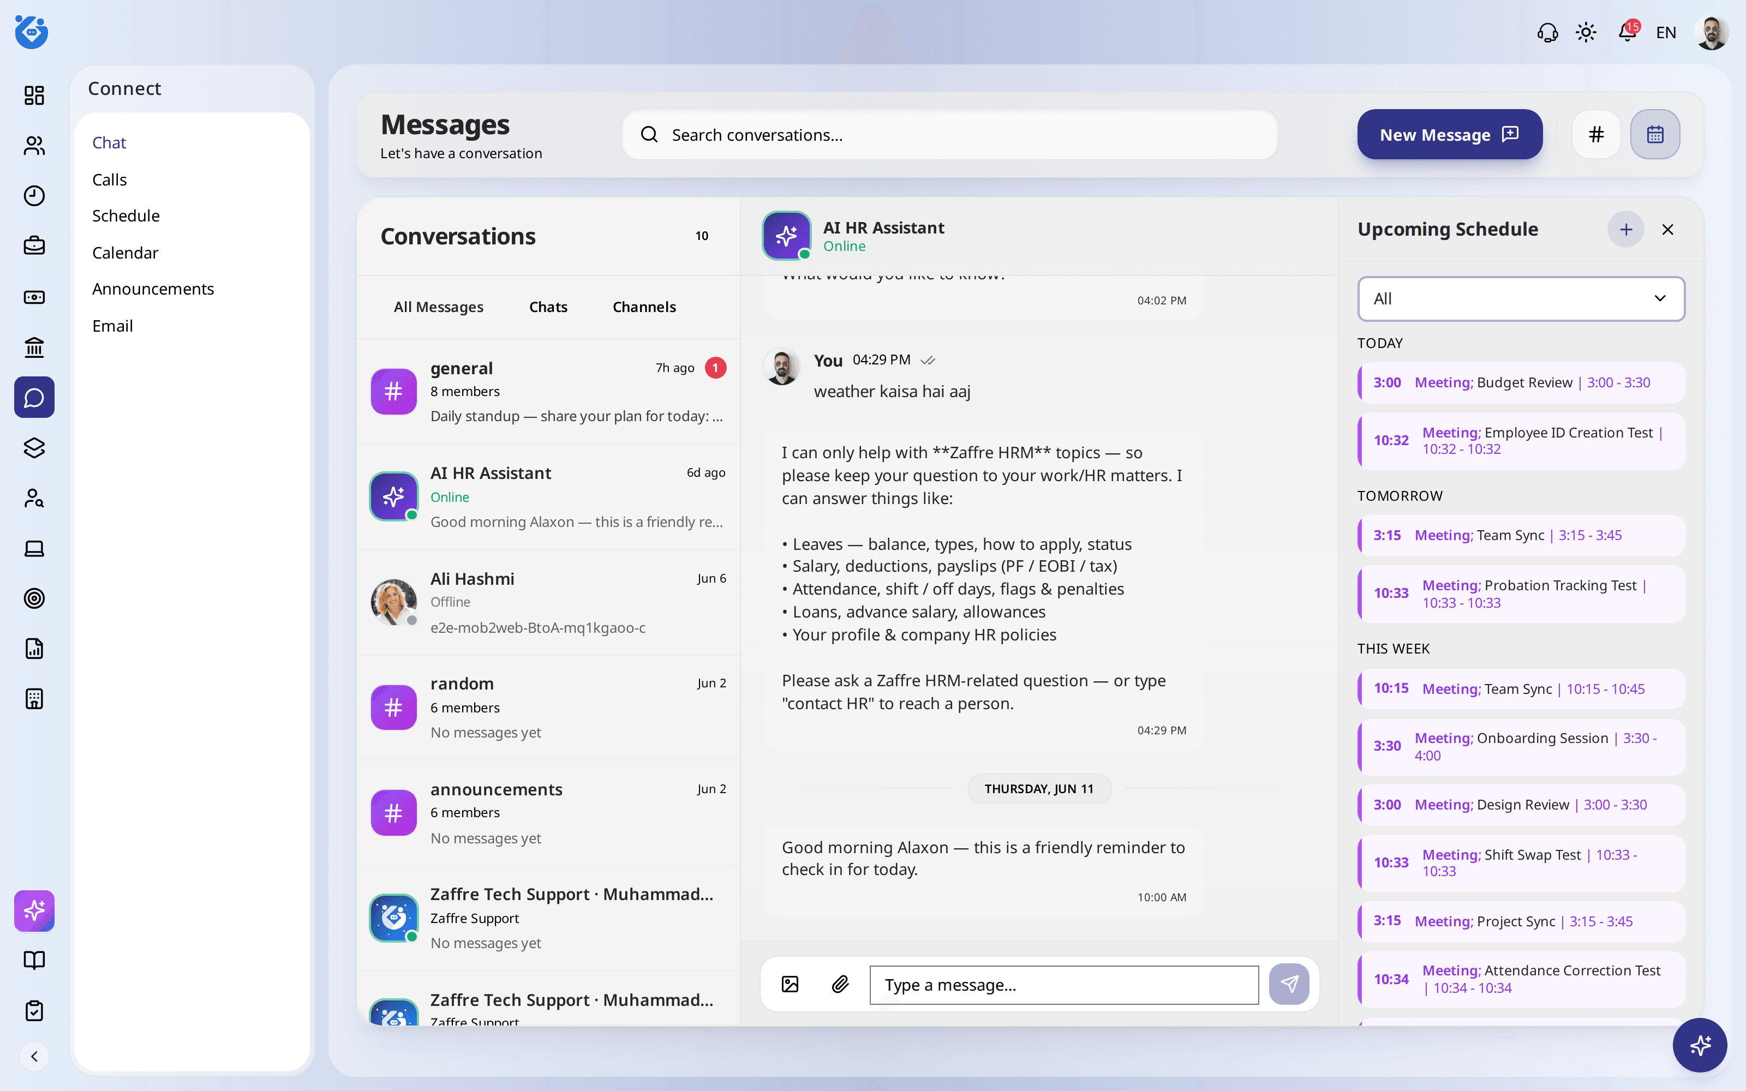Select Calendar in the Connect menu

pos(125,253)
